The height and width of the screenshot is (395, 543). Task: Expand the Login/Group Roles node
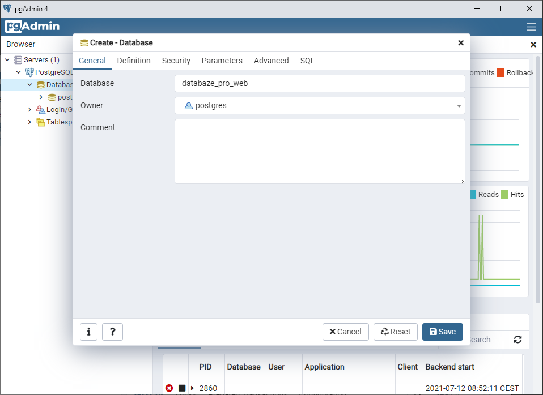point(29,109)
